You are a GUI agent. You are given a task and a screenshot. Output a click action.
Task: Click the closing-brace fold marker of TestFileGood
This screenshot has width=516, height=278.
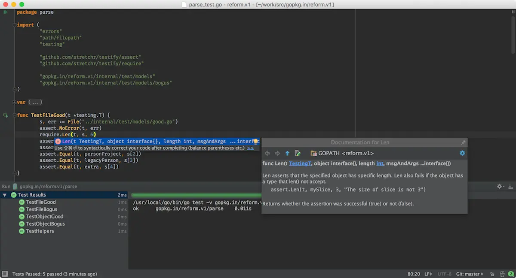pos(14,173)
